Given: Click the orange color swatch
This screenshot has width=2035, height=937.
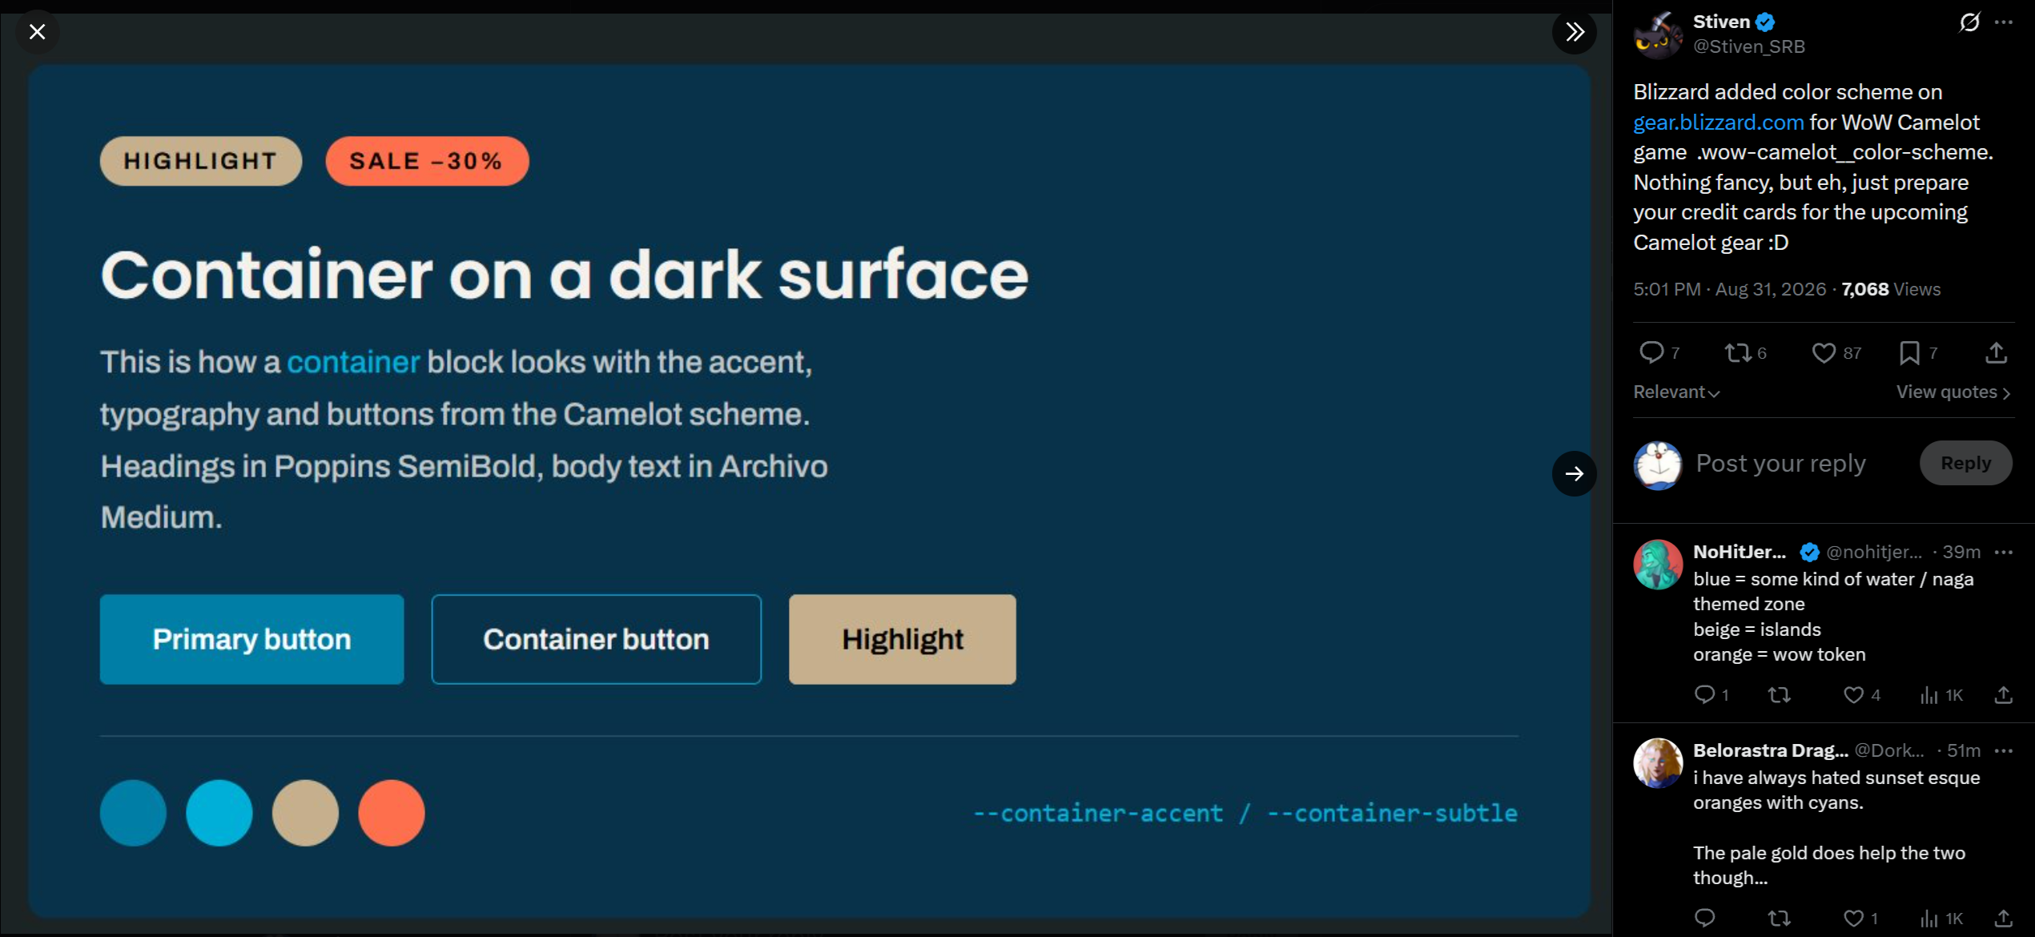Looking at the screenshot, I should [392, 813].
